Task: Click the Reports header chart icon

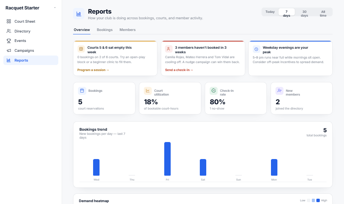Action: 79,14
